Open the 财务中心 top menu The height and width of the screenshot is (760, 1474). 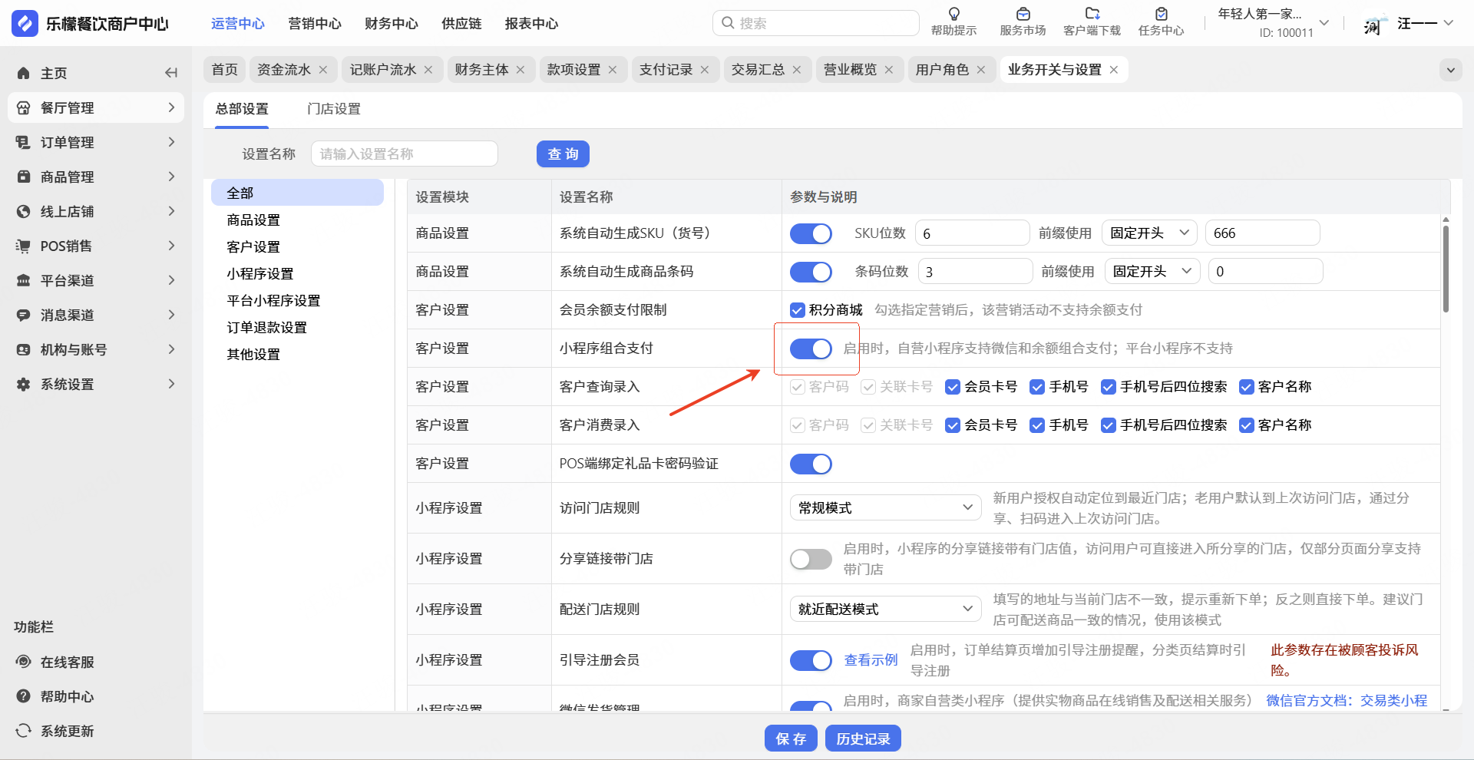391,24
